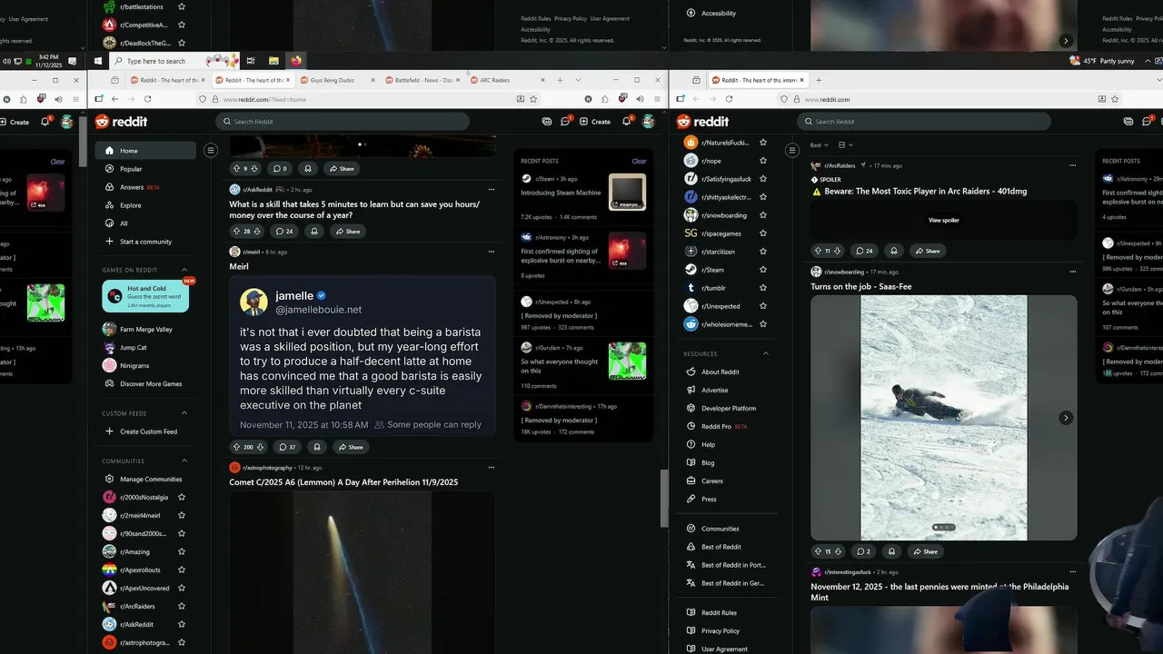Collapse the Custom Feeds section

(x=184, y=413)
